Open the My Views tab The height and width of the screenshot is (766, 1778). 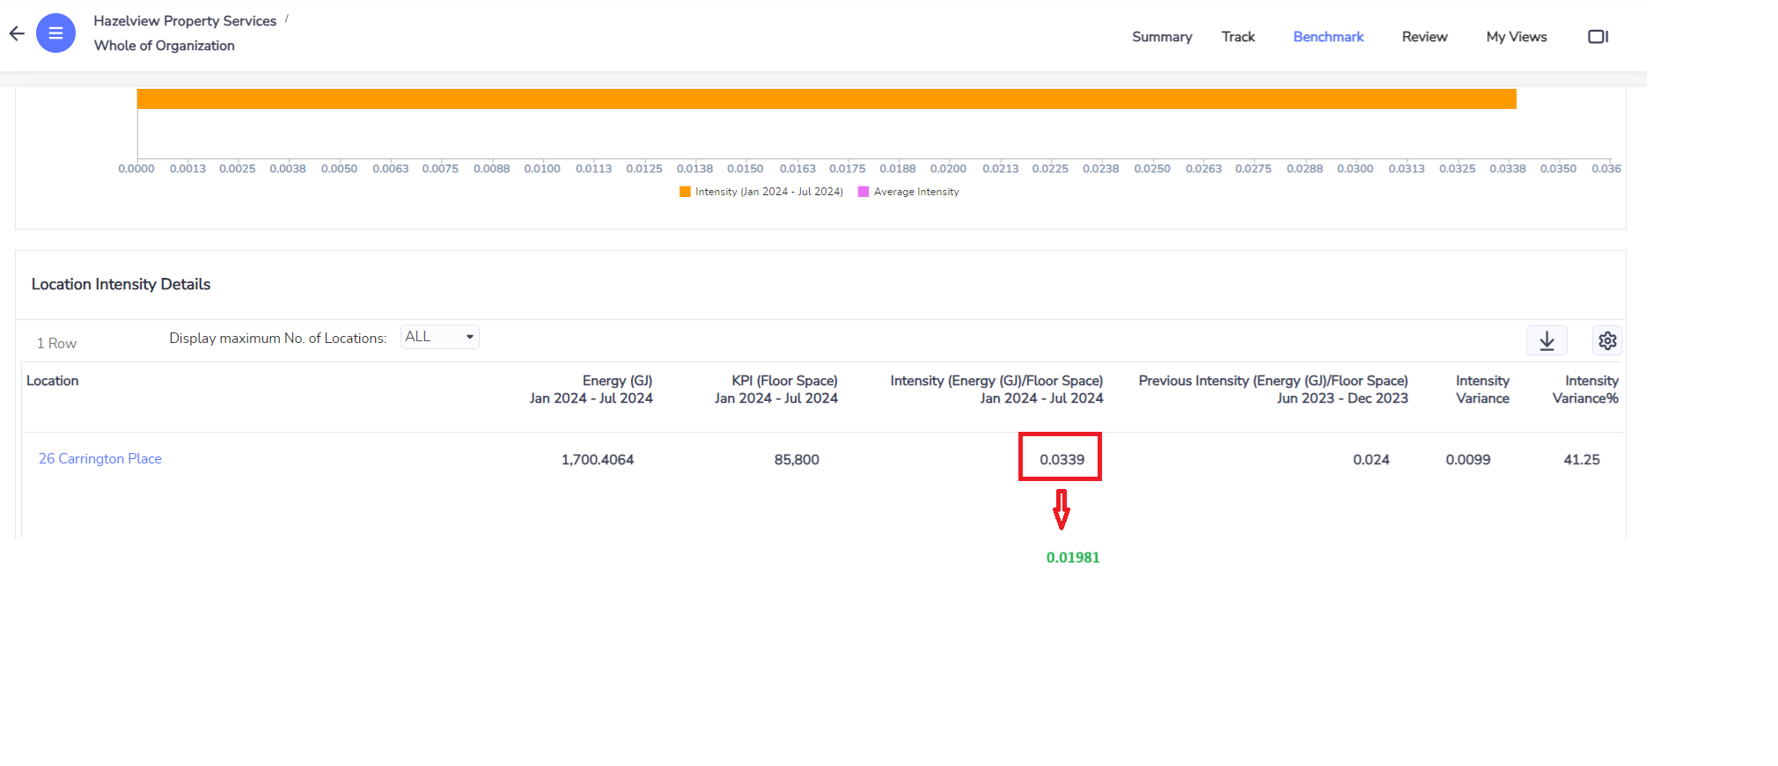point(1516,37)
